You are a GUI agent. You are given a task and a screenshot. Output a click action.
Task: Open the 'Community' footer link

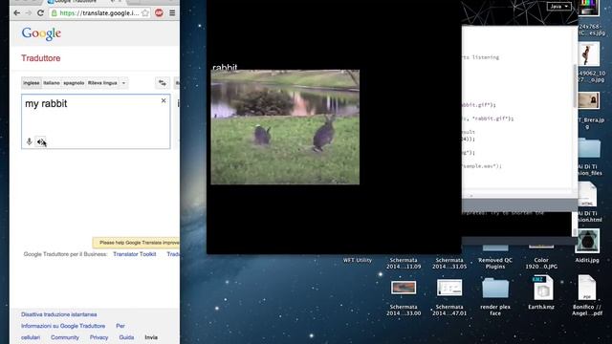coord(65,337)
